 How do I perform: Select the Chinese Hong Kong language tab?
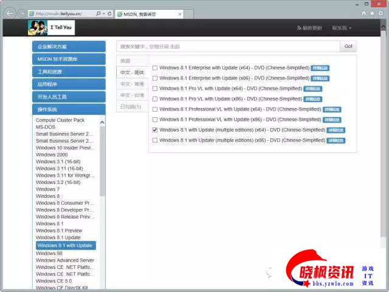(x=133, y=84)
